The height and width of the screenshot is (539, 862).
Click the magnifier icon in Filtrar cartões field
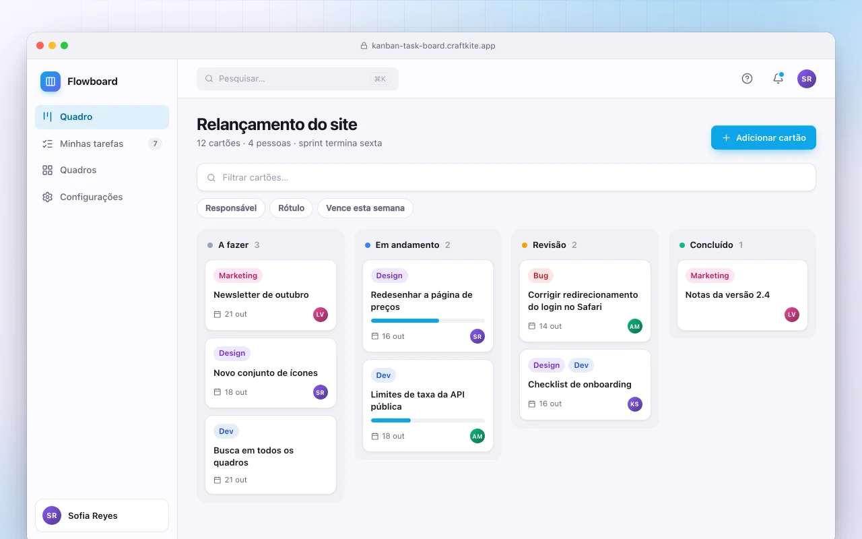coord(211,178)
